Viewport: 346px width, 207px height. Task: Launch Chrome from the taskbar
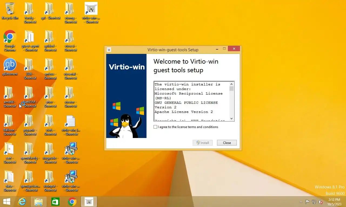pyautogui.click(x=72, y=202)
